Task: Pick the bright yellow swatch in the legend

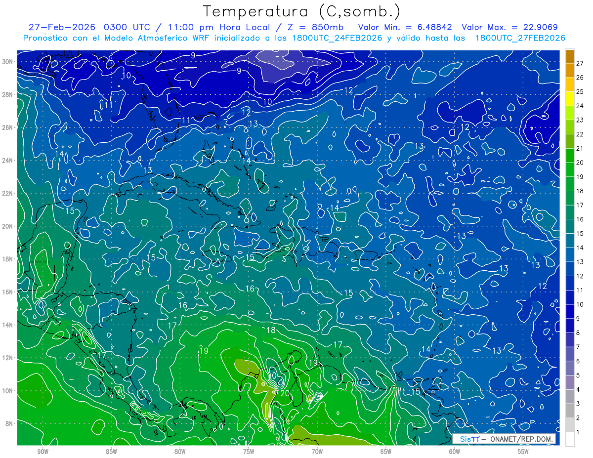Action: (x=570, y=99)
